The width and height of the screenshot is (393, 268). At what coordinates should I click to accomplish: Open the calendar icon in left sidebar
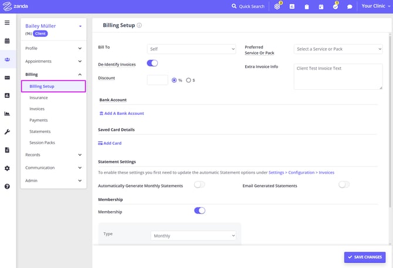pos(7,41)
